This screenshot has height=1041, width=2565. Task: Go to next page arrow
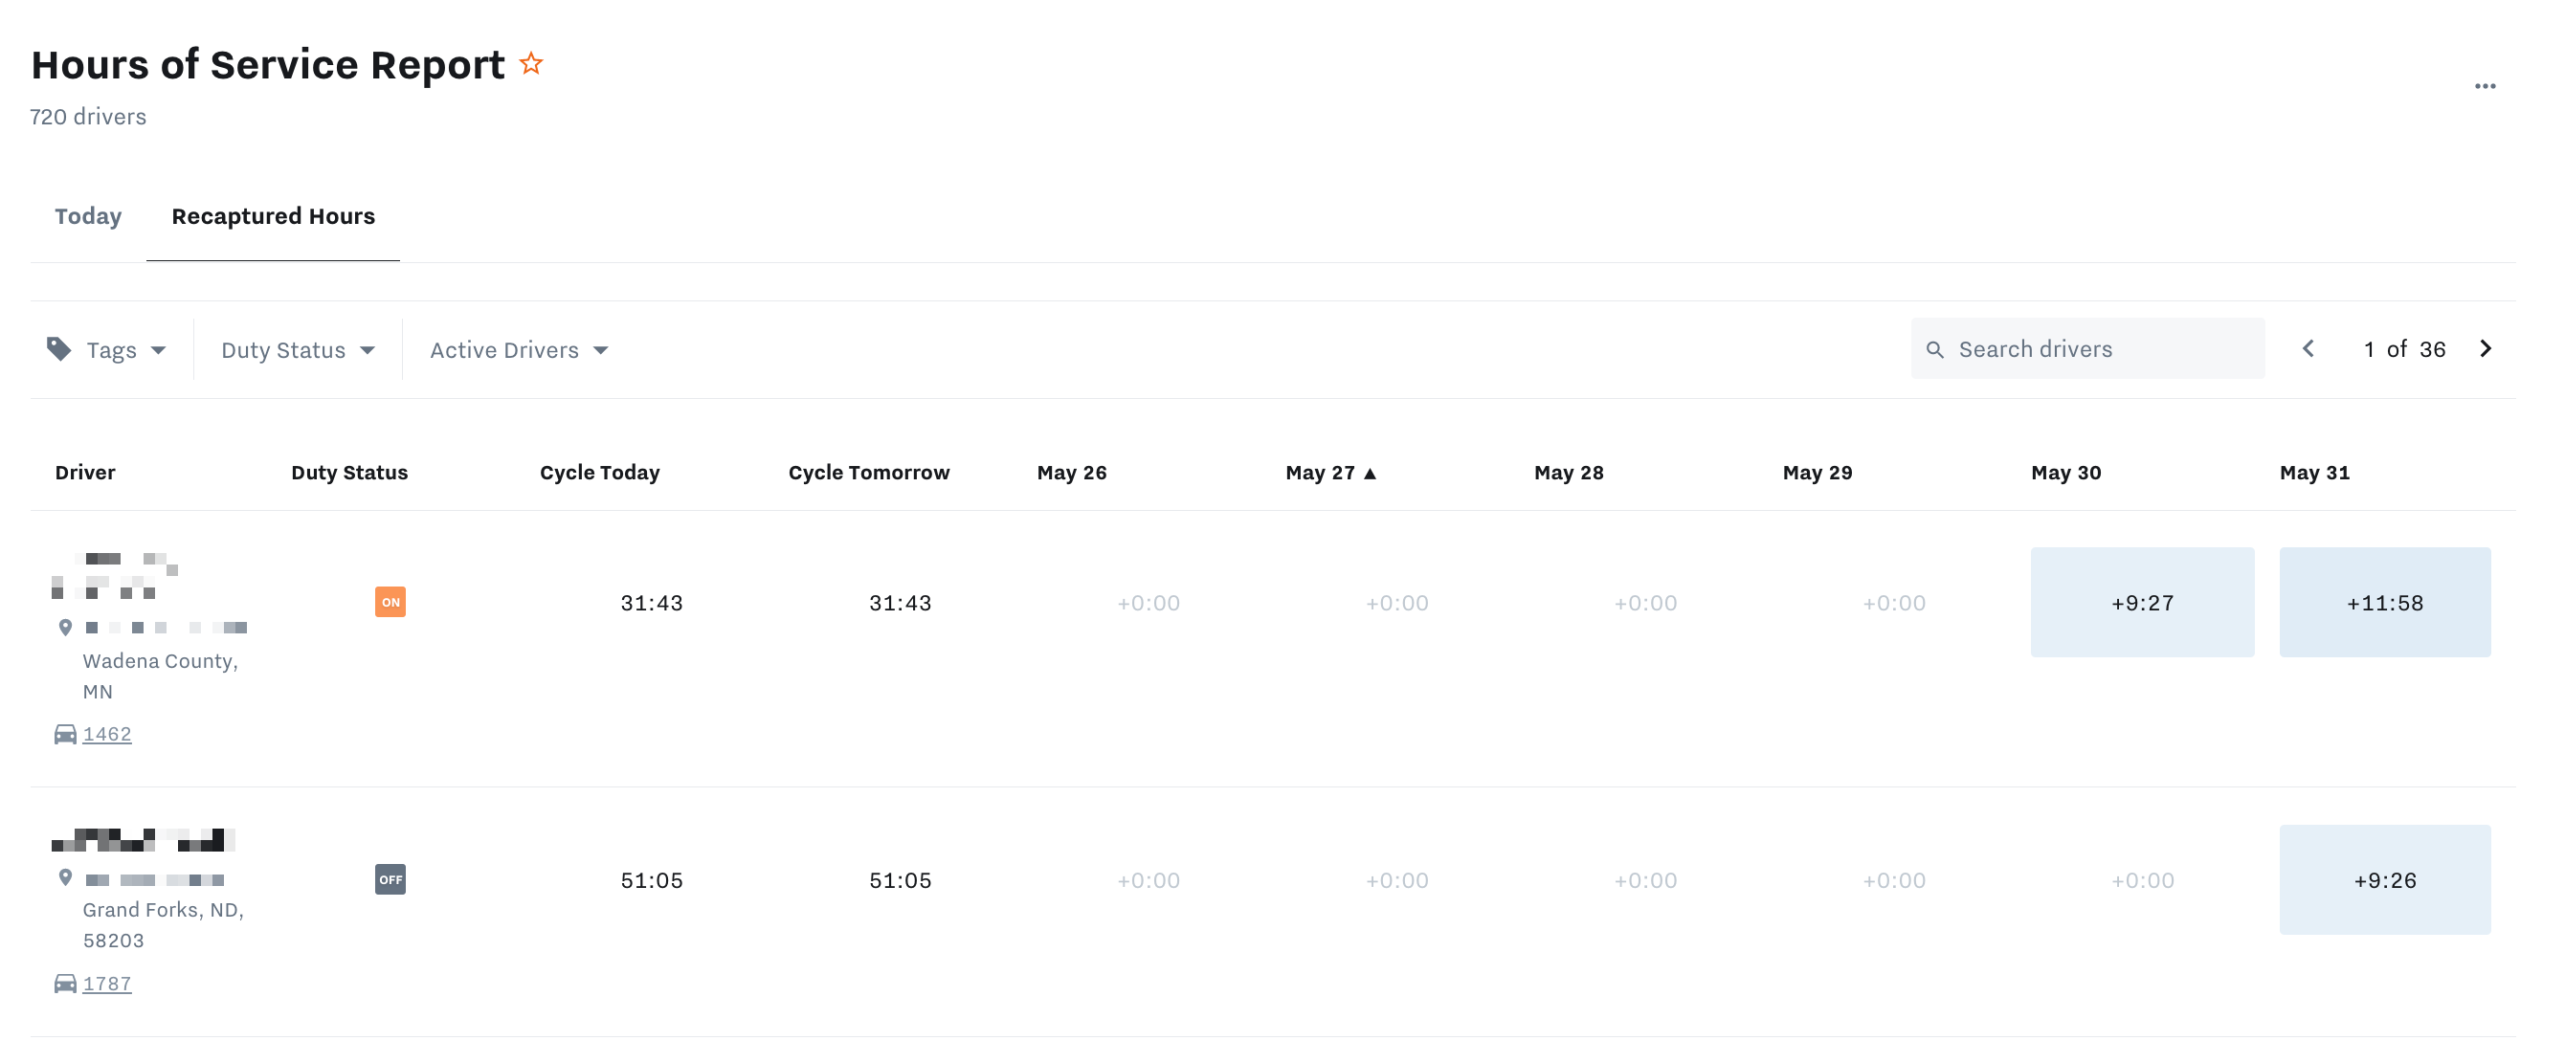click(2486, 348)
